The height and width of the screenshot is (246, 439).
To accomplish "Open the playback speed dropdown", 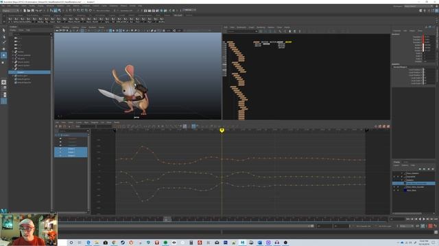I will [x=407, y=226].
